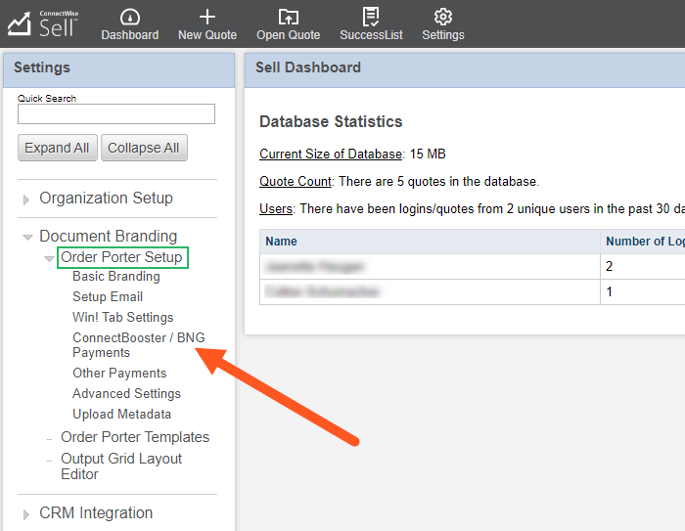Open Other Payments settings
Screen dimensions: 685x531
(x=119, y=374)
